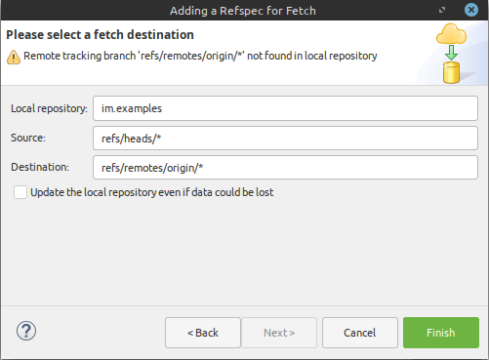The width and height of the screenshot is (489, 360).
Task: Click the yellow database cylinder icon
Action: click(x=451, y=72)
